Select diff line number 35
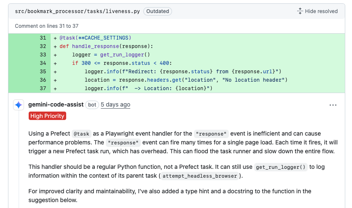 43,72
